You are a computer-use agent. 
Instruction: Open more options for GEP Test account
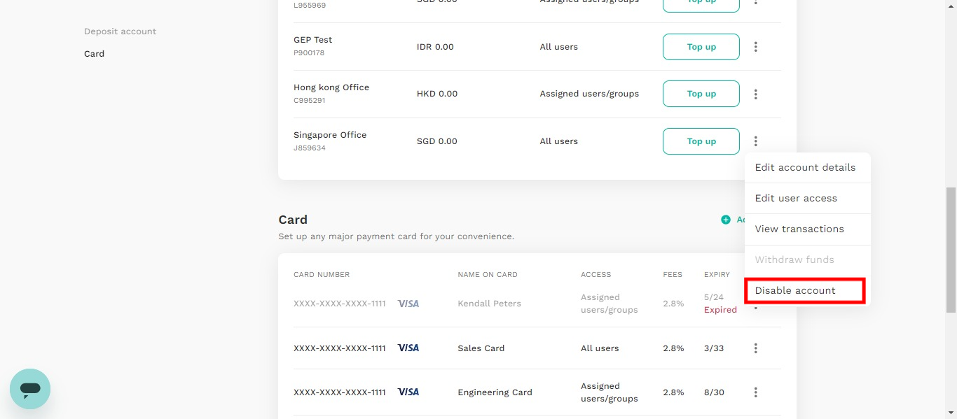click(x=755, y=47)
